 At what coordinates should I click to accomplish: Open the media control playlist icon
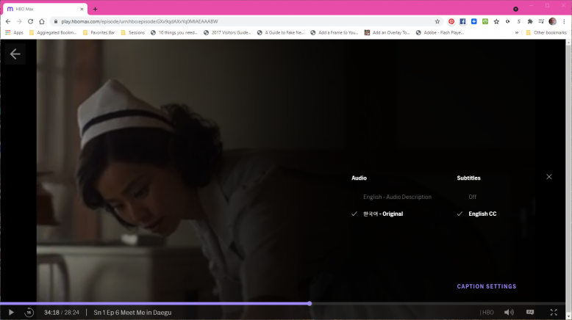[541, 21]
